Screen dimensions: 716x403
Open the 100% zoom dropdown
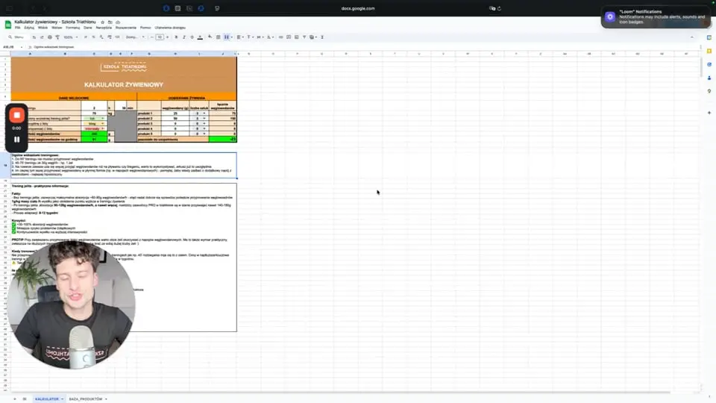pyautogui.click(x=71, y=37)
